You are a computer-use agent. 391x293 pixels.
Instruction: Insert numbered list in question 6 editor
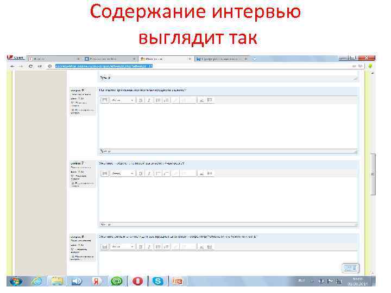click(x=167, y=100)
